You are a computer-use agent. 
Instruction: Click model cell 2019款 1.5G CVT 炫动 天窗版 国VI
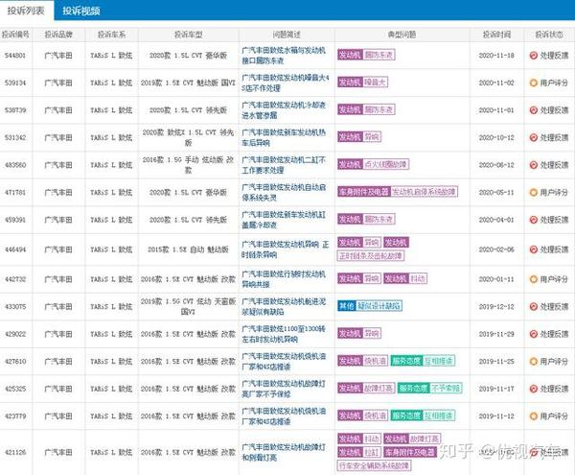188,306
